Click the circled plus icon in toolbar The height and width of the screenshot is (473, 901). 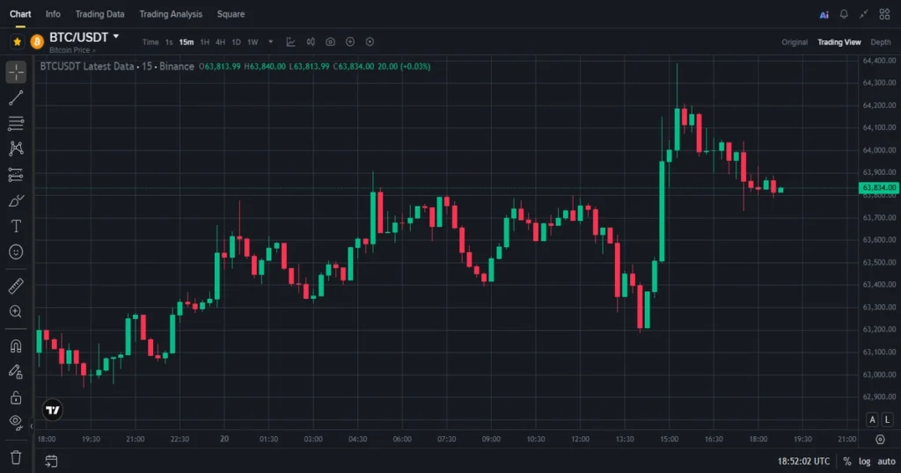350,42
